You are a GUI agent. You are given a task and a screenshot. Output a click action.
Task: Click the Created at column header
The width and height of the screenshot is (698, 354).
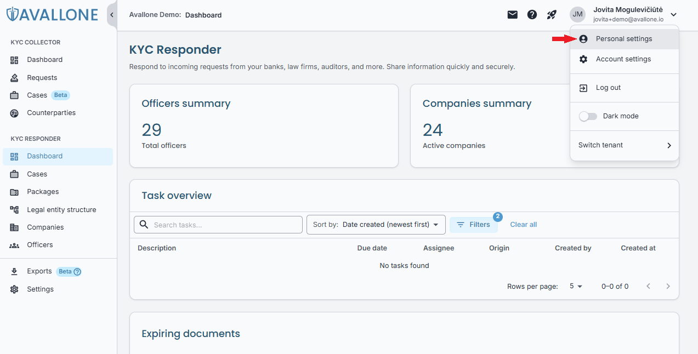pyautogui.click(x=638, y=248)
